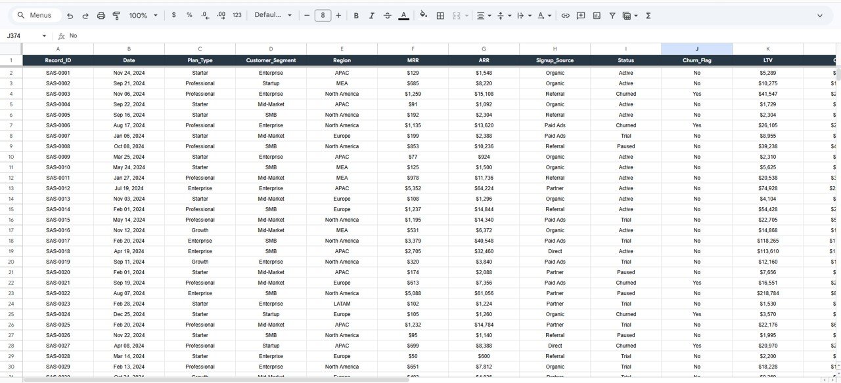Screen dimensions: 841x383
Task: Apply strikethrough formatting
Action: (x=387, y=14)
